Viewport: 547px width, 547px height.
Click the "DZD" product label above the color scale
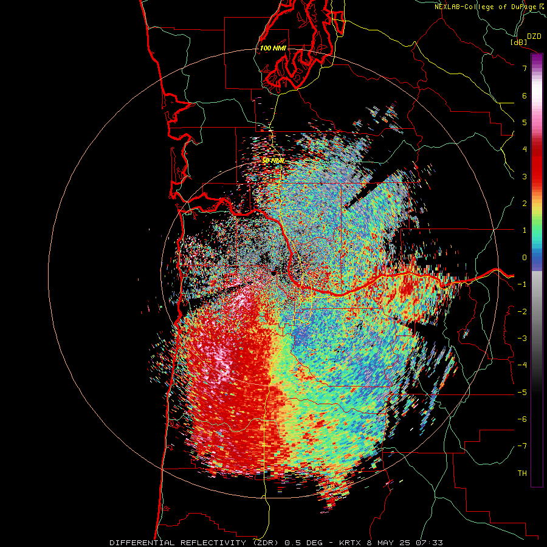pos(534,36)
